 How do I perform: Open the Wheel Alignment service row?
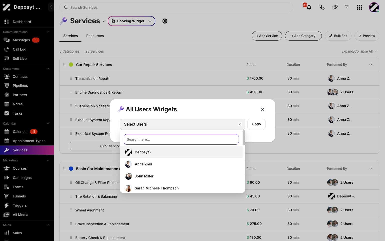219,210
